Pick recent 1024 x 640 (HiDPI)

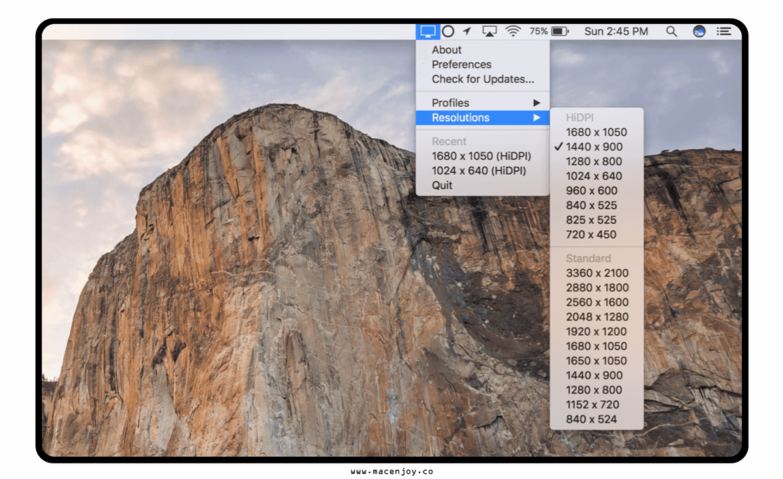(483, 170)
